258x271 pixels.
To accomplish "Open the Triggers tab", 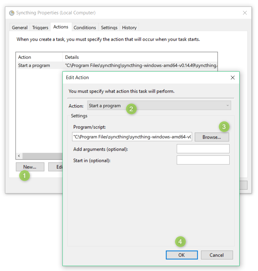I will pyautogui.click(x=40, y=27).
